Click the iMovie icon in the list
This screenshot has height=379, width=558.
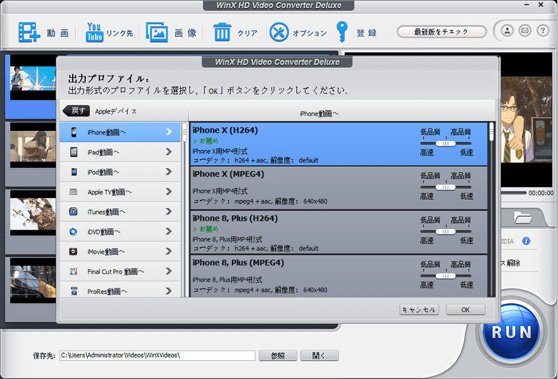click(73, 252)
